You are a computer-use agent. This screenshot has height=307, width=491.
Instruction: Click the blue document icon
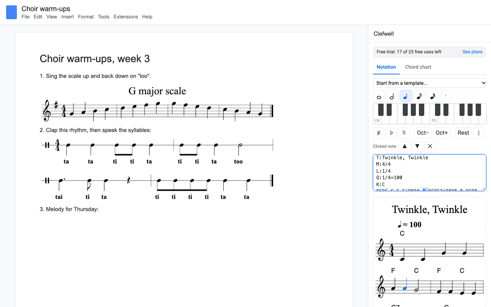[12, 12]
